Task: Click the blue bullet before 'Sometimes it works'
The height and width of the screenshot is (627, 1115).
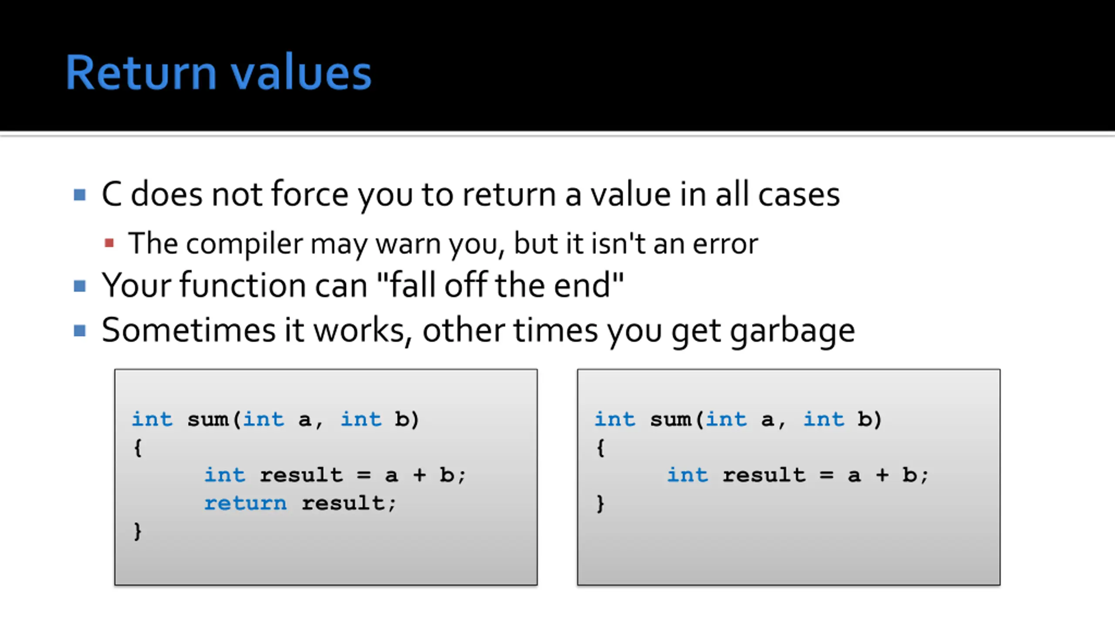Action: [x=80, y=331]
